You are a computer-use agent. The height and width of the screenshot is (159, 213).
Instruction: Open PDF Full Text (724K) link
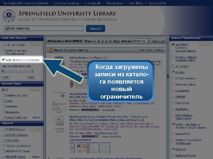(80, 133)
